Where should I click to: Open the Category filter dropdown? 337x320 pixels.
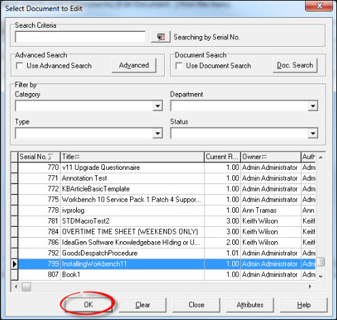click(157, 106)
